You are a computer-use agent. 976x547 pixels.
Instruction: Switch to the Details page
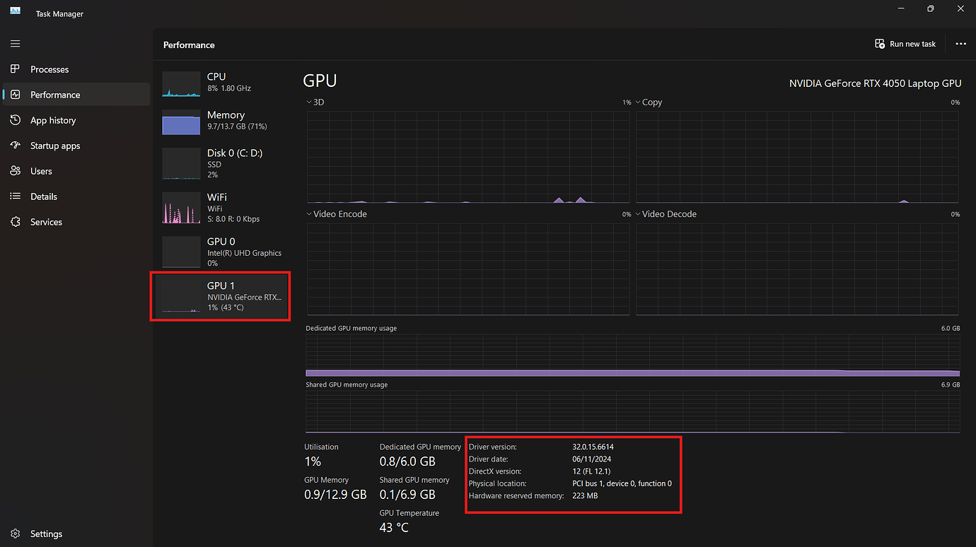coord(45,196)
